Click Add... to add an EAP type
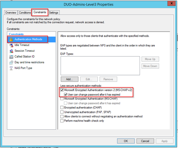The image size is (178, 148). coord(70,79)
